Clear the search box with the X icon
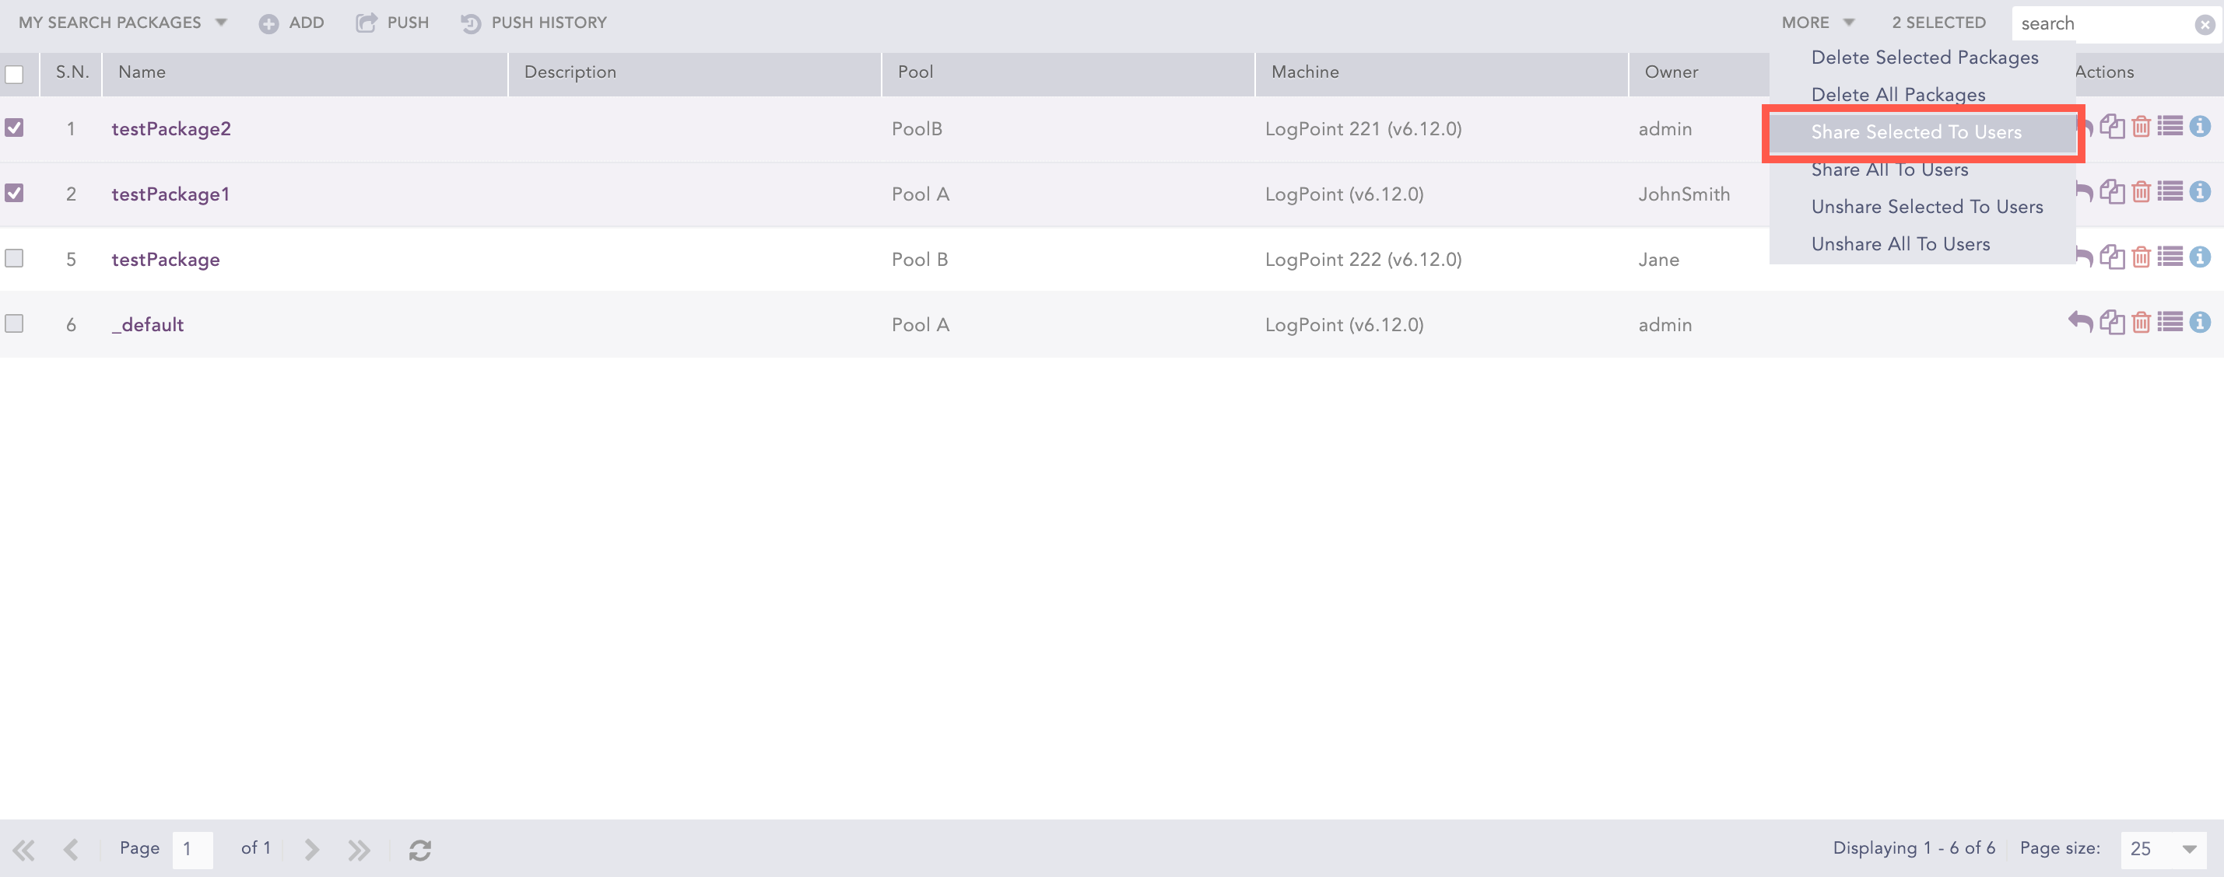 click(2204, 25)
